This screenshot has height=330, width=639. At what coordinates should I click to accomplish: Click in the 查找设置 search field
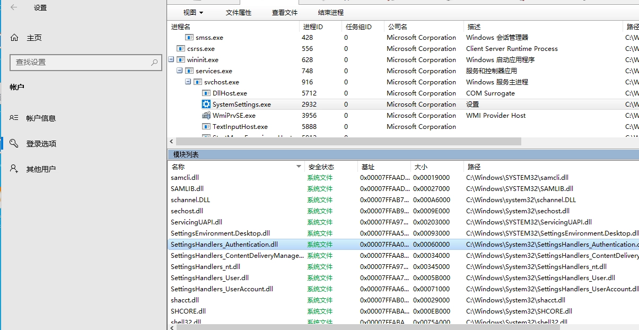(x=86, y=62)
